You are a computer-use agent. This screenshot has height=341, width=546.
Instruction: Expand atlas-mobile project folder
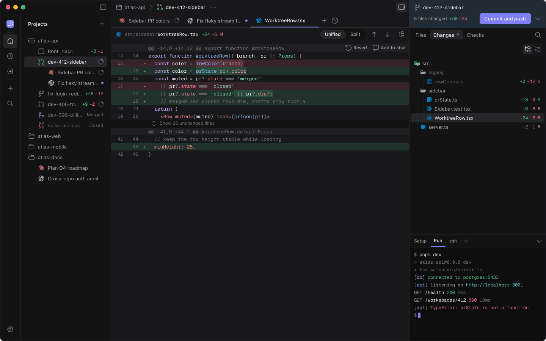point(66,147)
